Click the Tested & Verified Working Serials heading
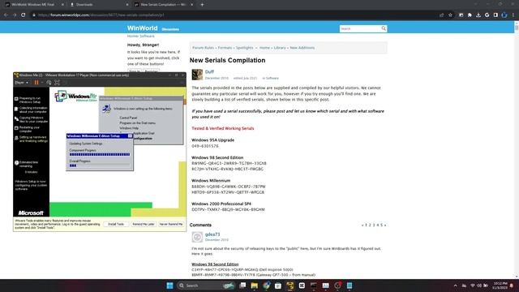The width and height of the screenshot is (519, 292). click(223, 128)
